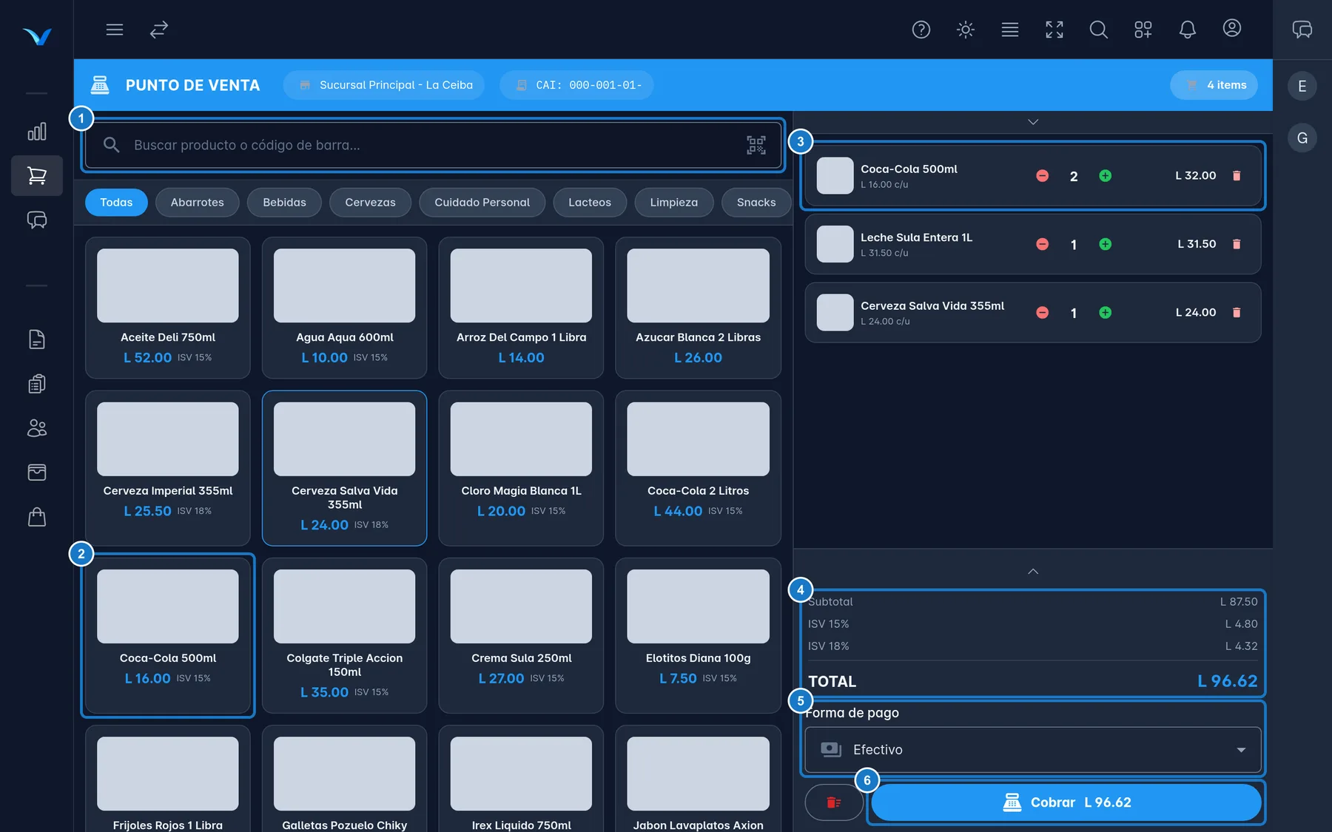
Task: Delete Coca-Cola 500ml from cart
Action: tap(1237, 176)
